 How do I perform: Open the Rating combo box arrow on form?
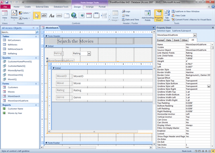click(x=89, y=53)
